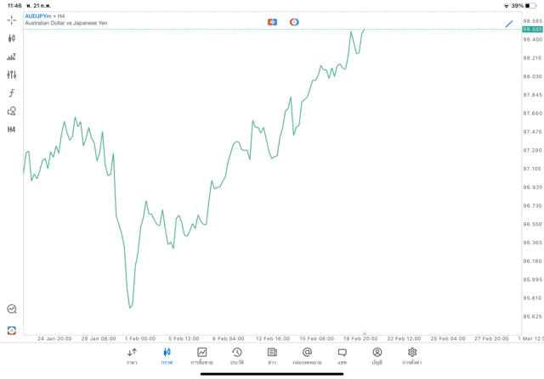Tap the red-blue icon at sidebar bottom
The width and height of the screenshot is (544, 379).
tap(11, 330)
